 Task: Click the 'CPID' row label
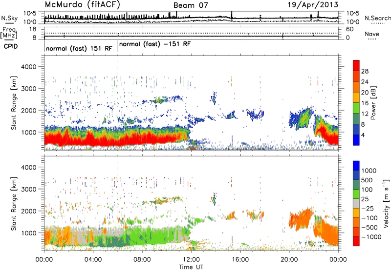point(11,46)
